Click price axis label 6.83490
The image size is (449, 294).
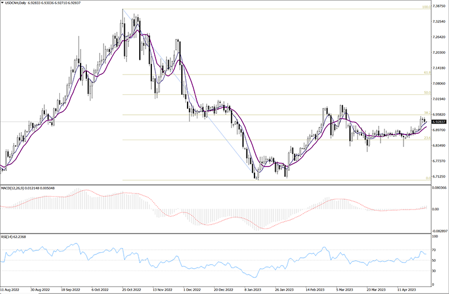point(440,145)
